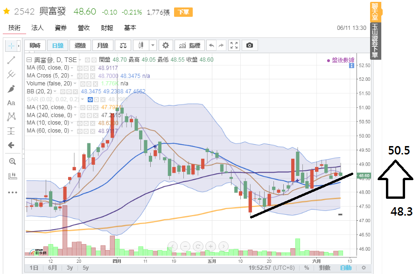420x280 pixels.
Task: Undo the last chart action
Action: [x=211, y=46]
